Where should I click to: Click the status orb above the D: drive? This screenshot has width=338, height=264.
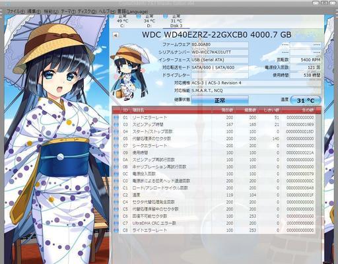click(139, 16)
